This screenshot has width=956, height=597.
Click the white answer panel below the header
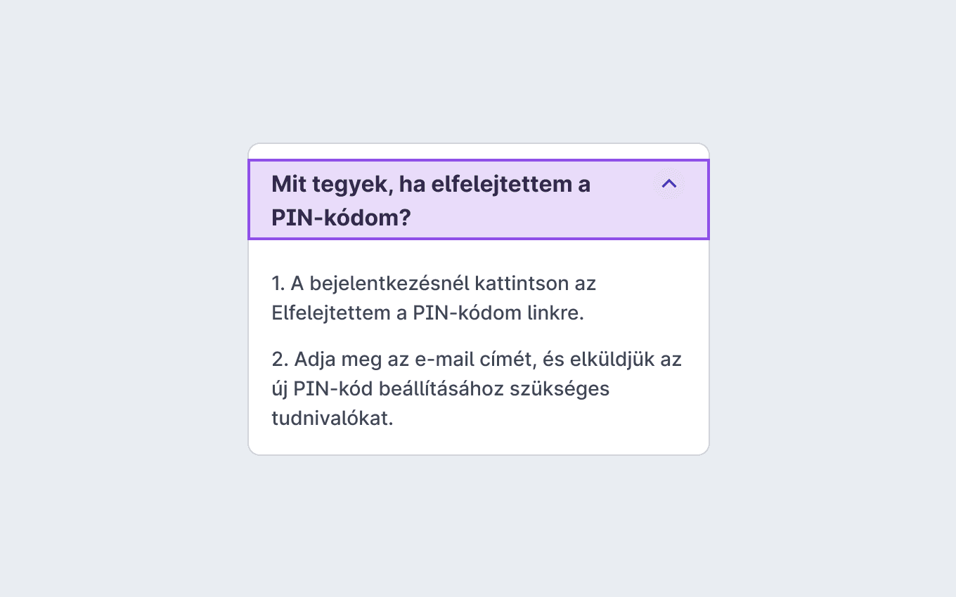point(479,347)
